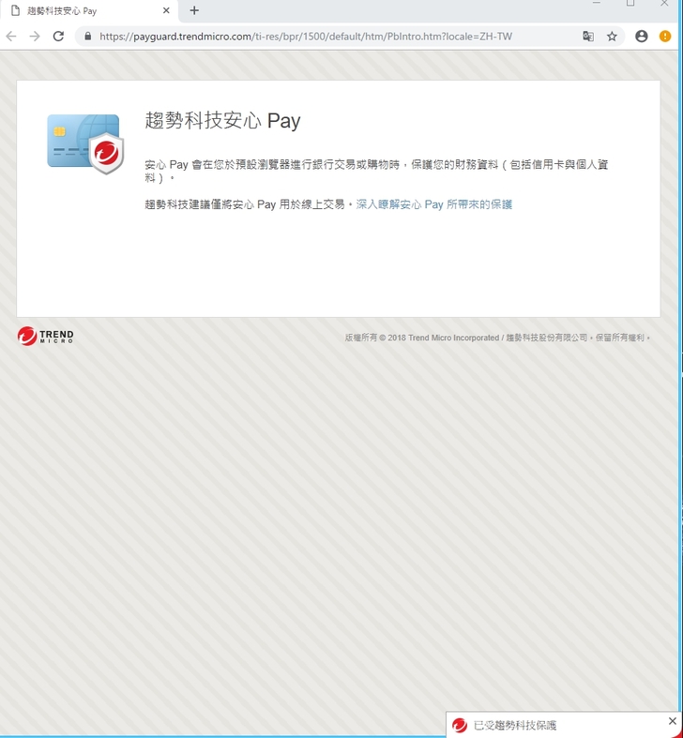Reload the PayGuard page
The width and height of the screenshot is (683, 738).
(x=58, y=37)
